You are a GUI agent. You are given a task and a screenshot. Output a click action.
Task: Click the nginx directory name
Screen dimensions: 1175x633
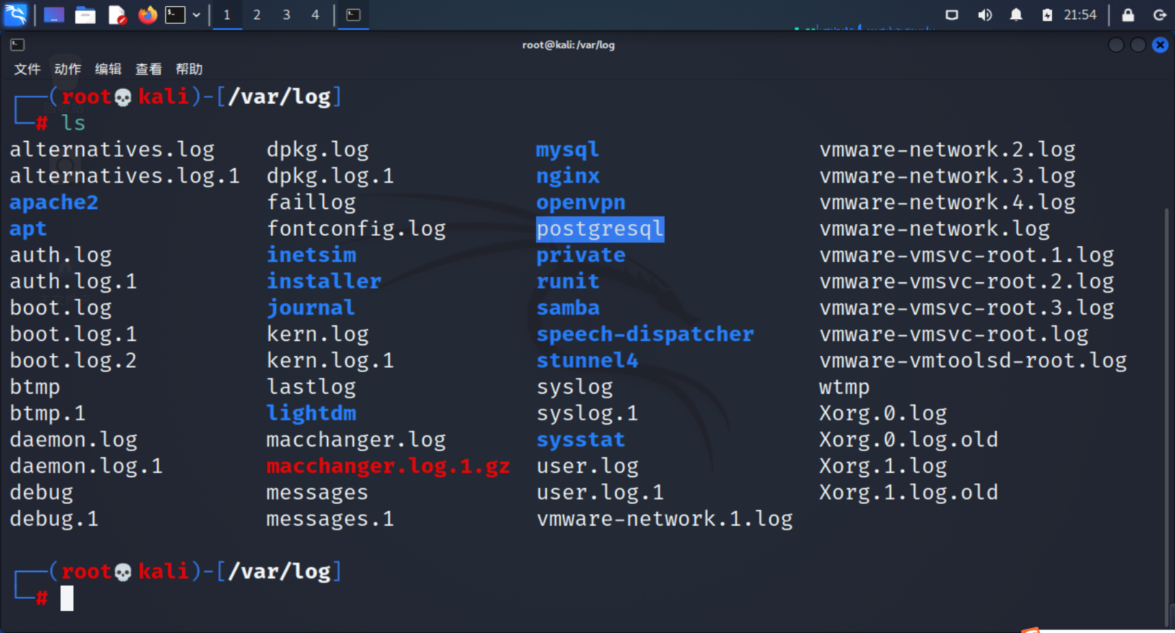[x=568, y=176]
